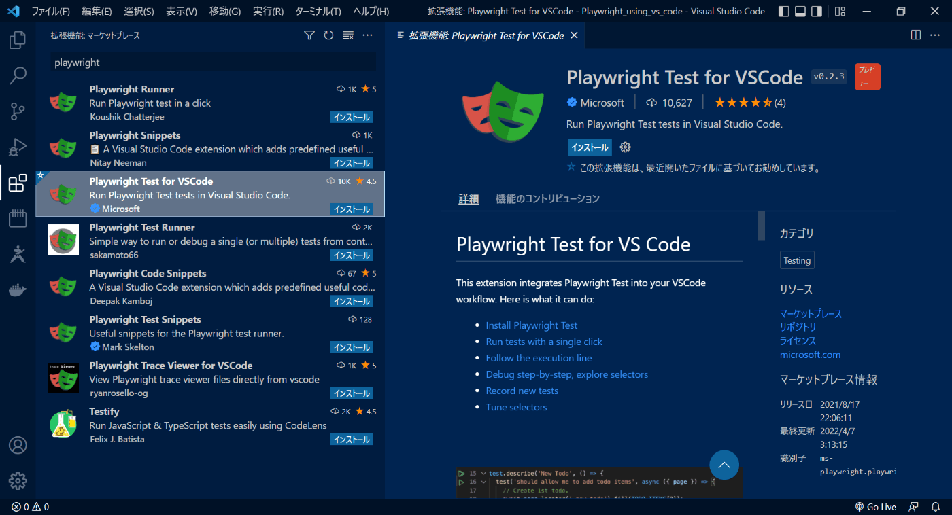The height and width of the screenshot is (515, 952).
Task: Open the Manage gear in activity bar
Action: [x=18, y=481]
